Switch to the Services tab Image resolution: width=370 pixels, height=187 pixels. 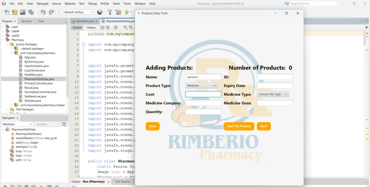(x=26, y=21)
